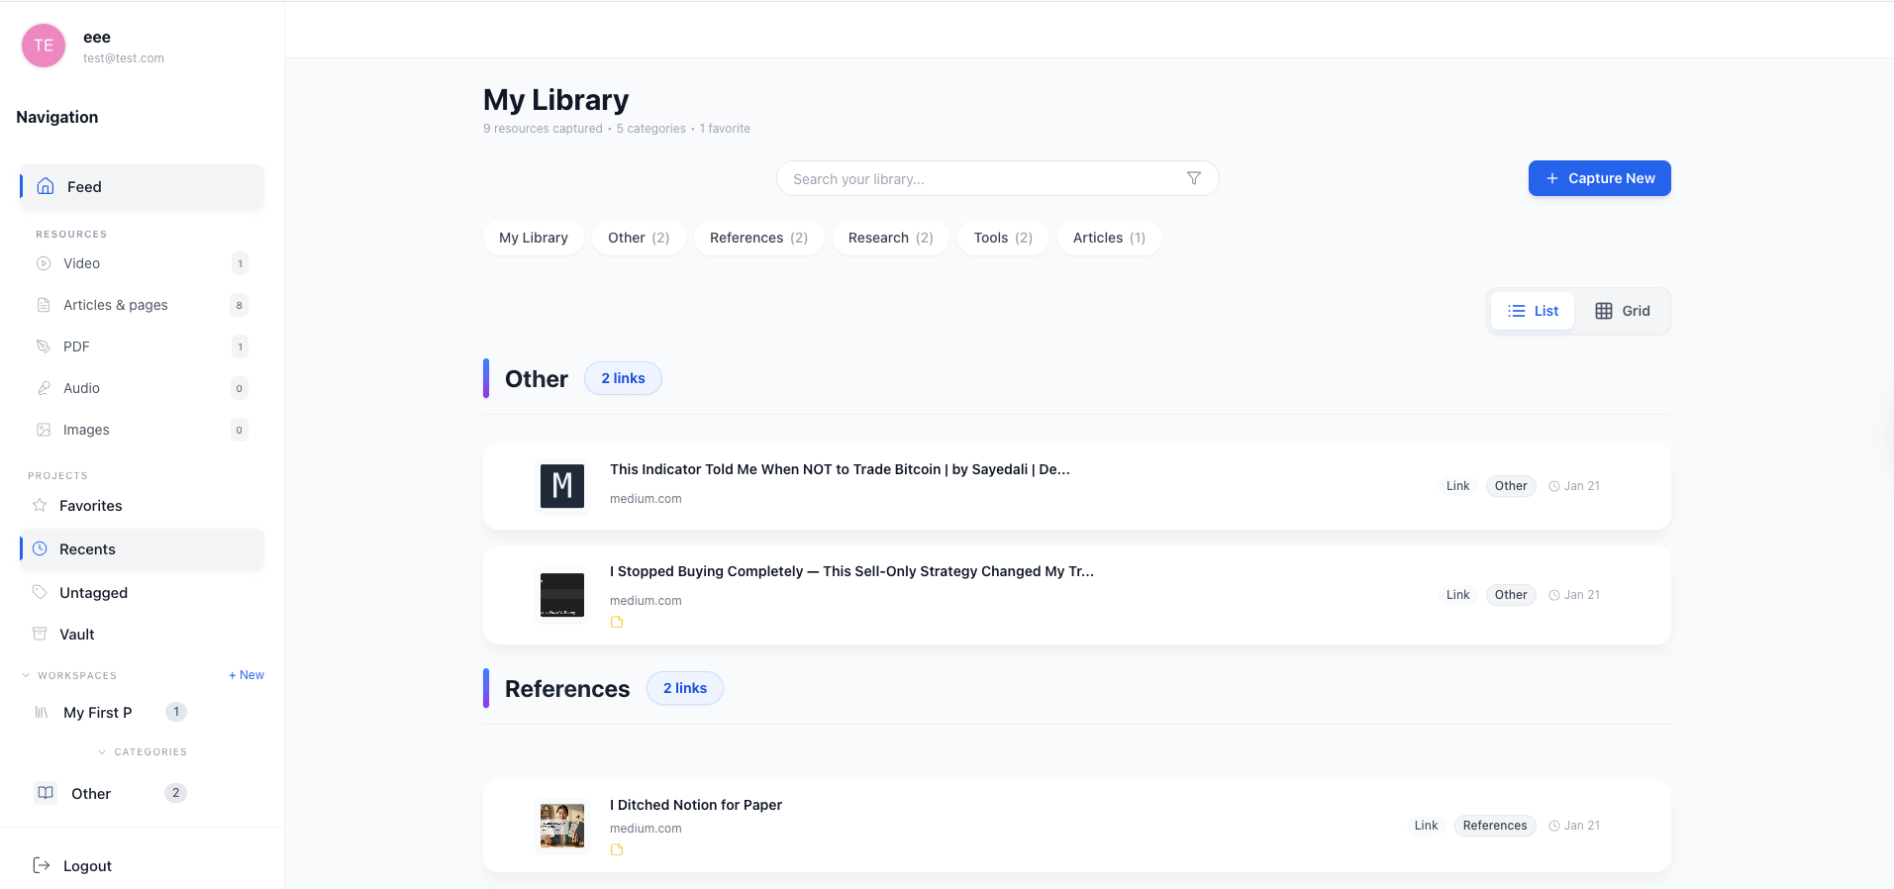
Task: Click the 2 links badge beside Other
Action: (x=623, y=378)
